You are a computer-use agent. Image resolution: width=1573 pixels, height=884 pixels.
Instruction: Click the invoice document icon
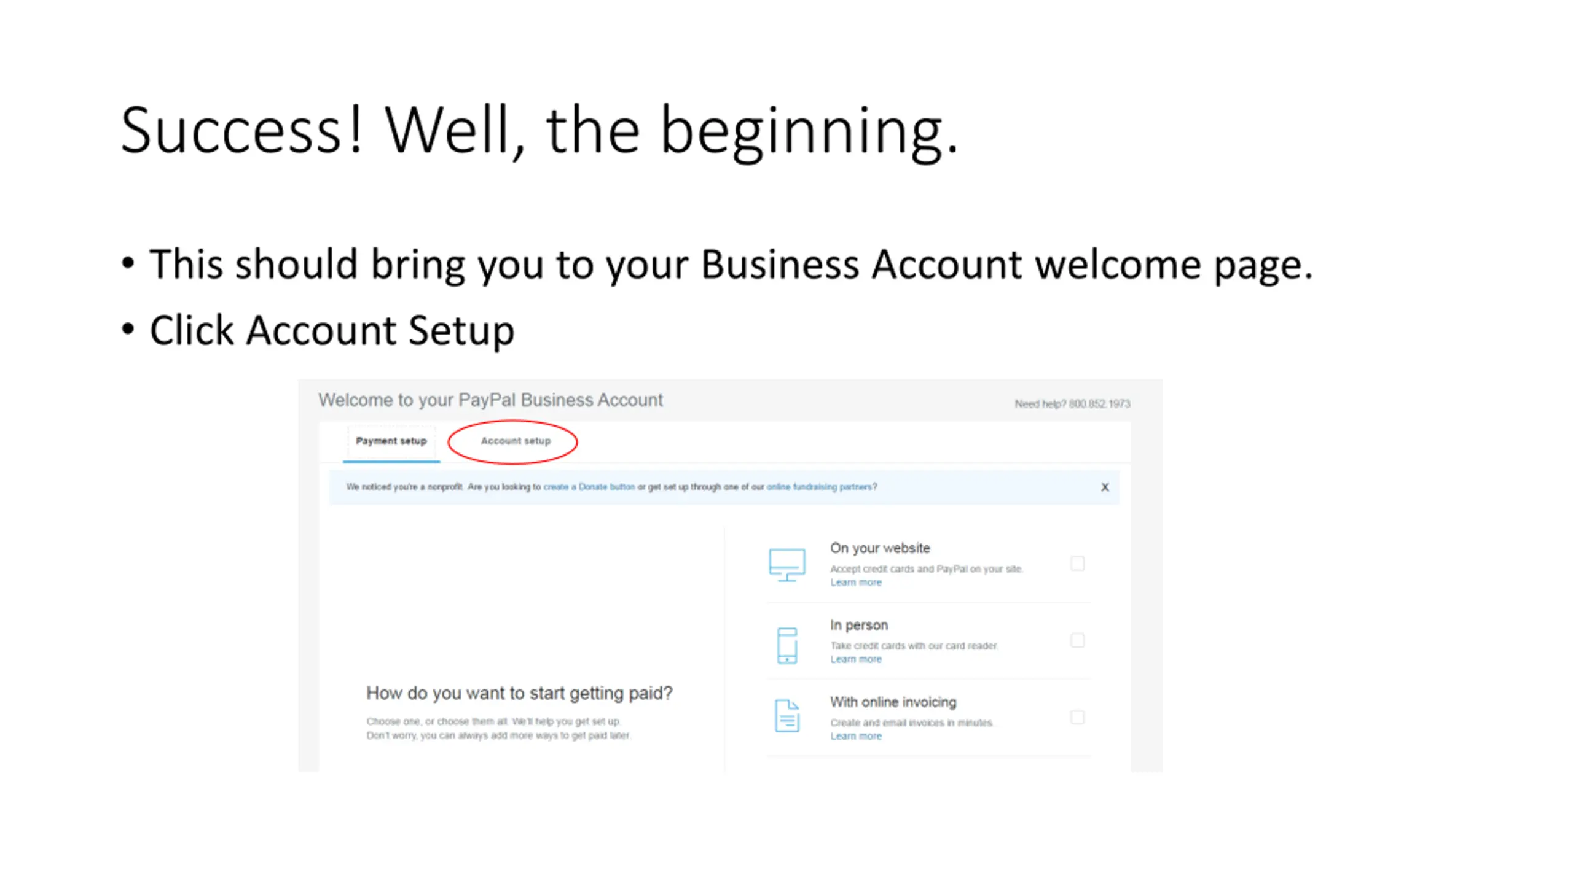[x=787, y=716]
